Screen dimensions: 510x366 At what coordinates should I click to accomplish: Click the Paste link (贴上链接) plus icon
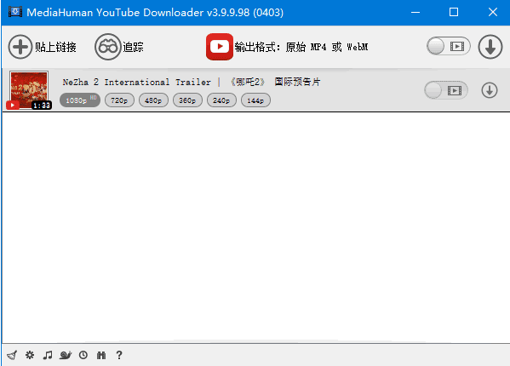(x=20, y=47)
